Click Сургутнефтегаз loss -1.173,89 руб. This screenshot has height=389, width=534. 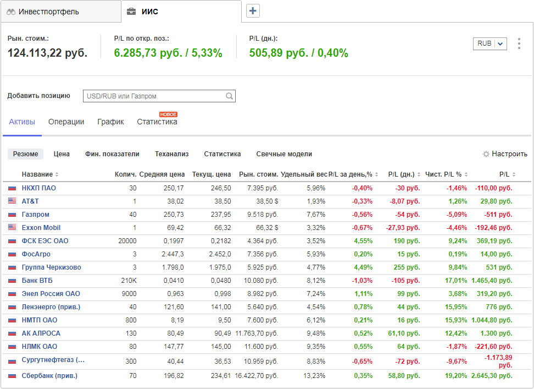(498, 361)
